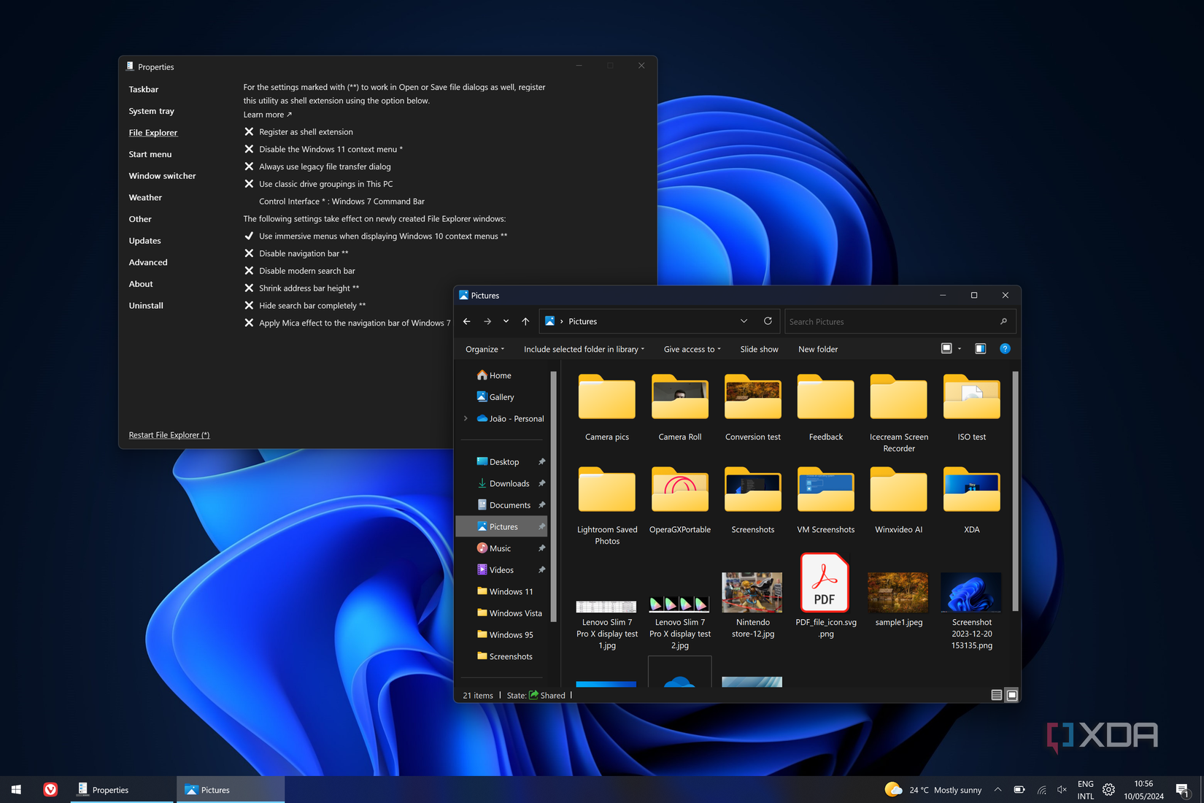The image size is (1204, 803).
Task: Launch the browser from the taskbar
Action: pos(50,789)
